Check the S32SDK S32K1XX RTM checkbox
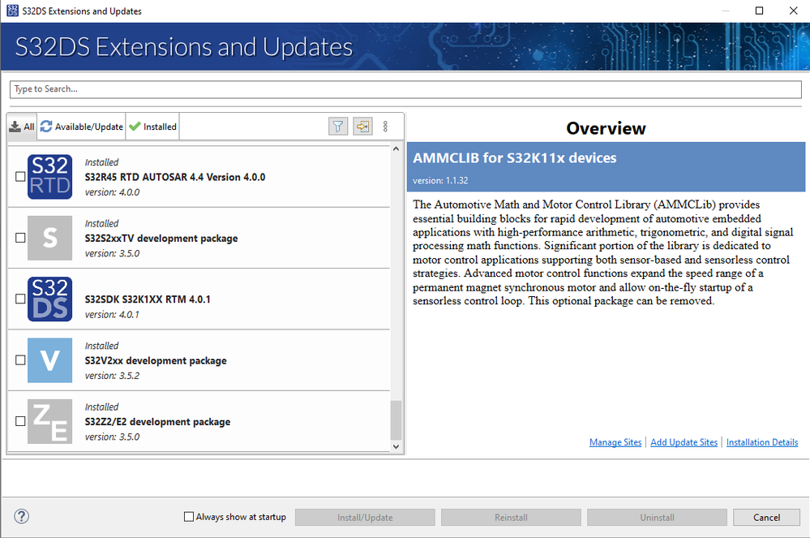Screen dimensions: 810x538 [x=20, y=299]
